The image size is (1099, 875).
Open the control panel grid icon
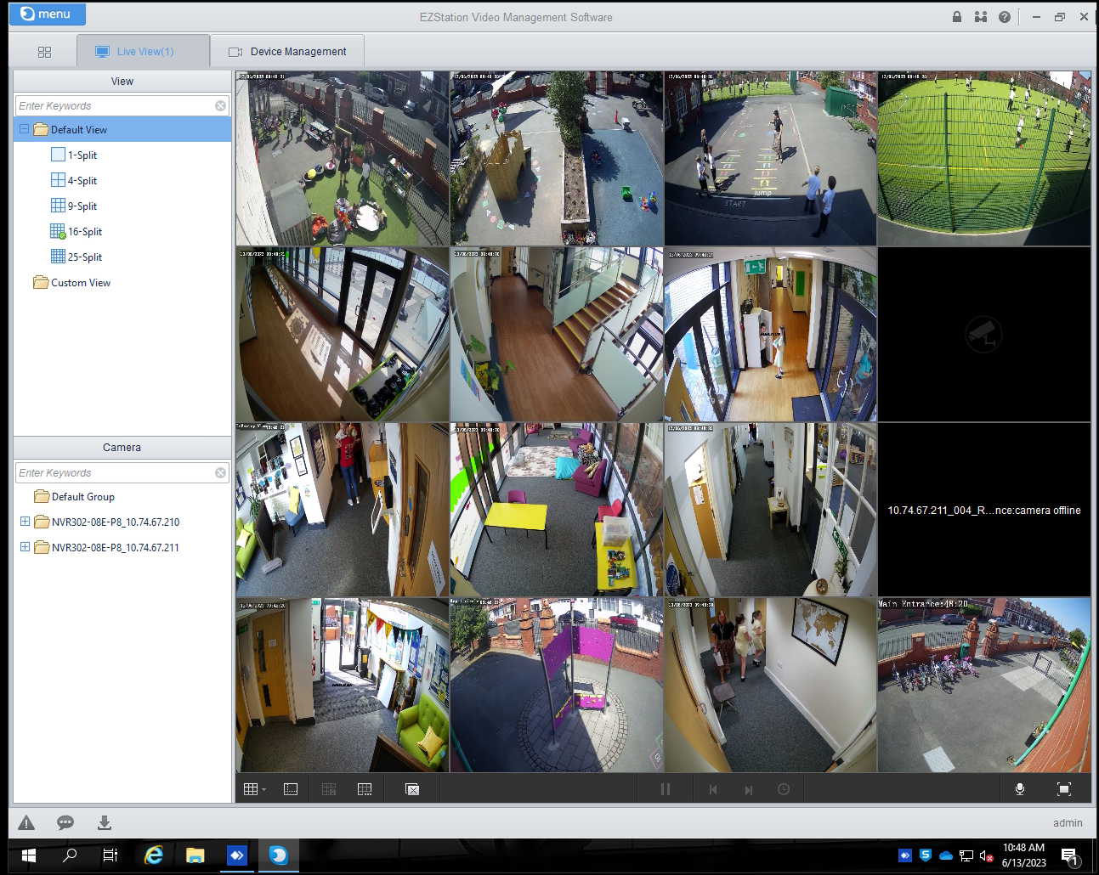(44, 52)
